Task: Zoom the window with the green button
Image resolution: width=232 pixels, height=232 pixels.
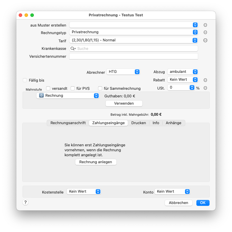Action: pyautogui.click(x=32, y=15)
